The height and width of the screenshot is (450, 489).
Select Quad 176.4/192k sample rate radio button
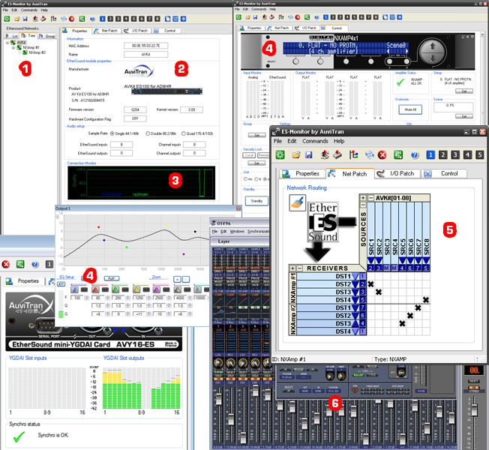pos(184,133)
